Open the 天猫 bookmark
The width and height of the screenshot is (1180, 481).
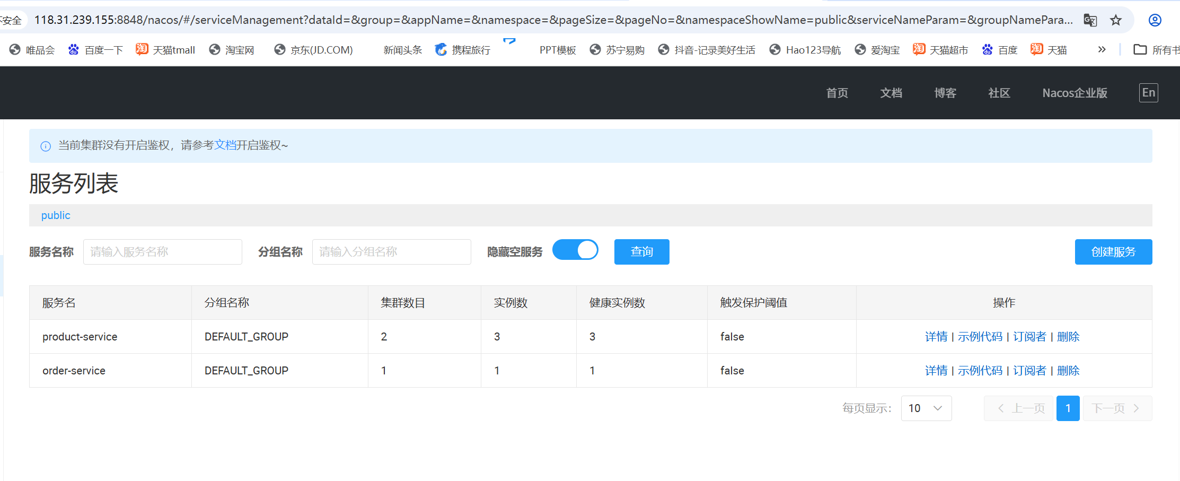point(1049,50)
